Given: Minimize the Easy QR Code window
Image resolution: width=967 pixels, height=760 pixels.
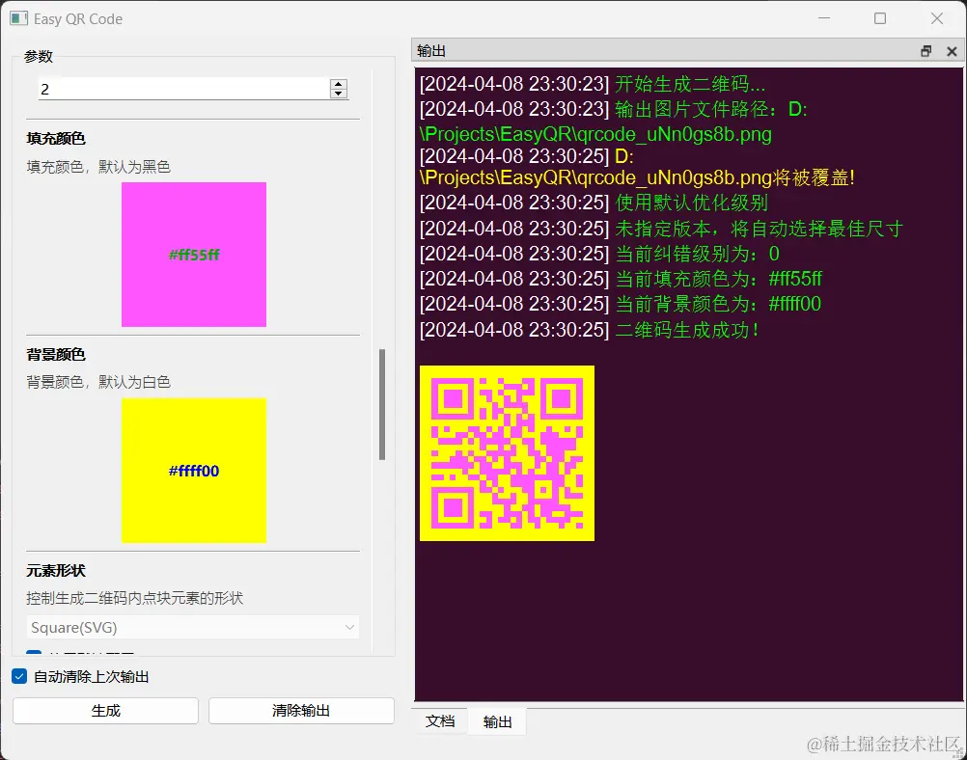Looking at the screenshot, I should click(x=824, y=18).
